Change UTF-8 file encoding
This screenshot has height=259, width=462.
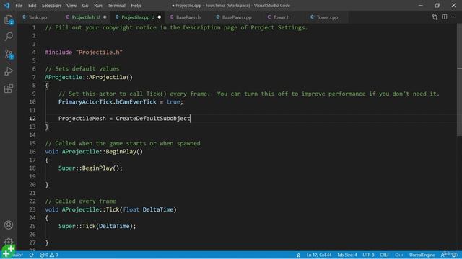pos(368,255)
